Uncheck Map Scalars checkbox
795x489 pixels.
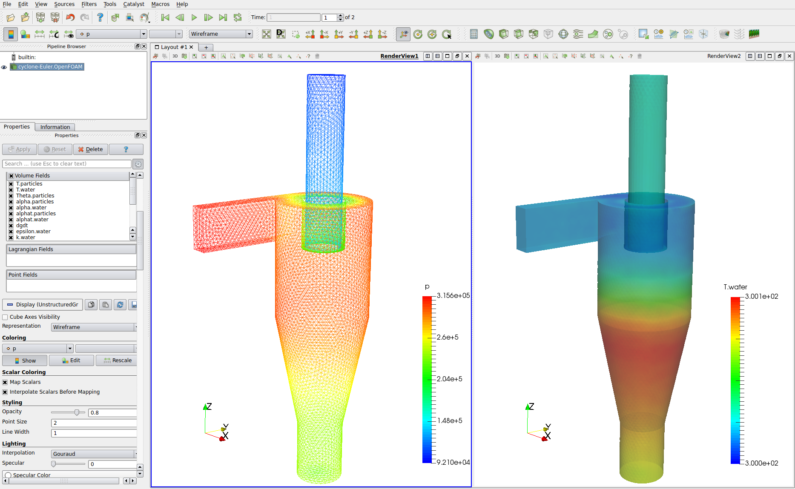pos(5,382)
